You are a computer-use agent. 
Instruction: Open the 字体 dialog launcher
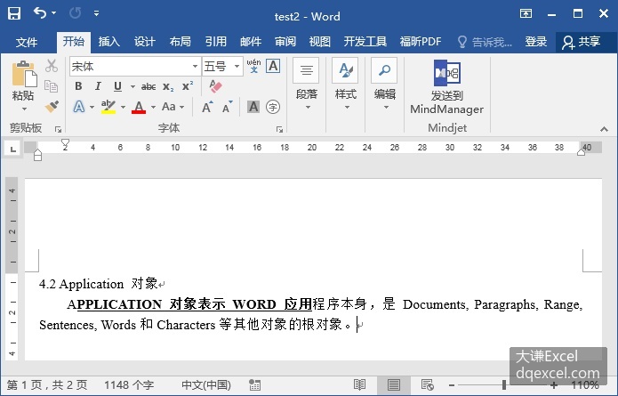point(279,129)
